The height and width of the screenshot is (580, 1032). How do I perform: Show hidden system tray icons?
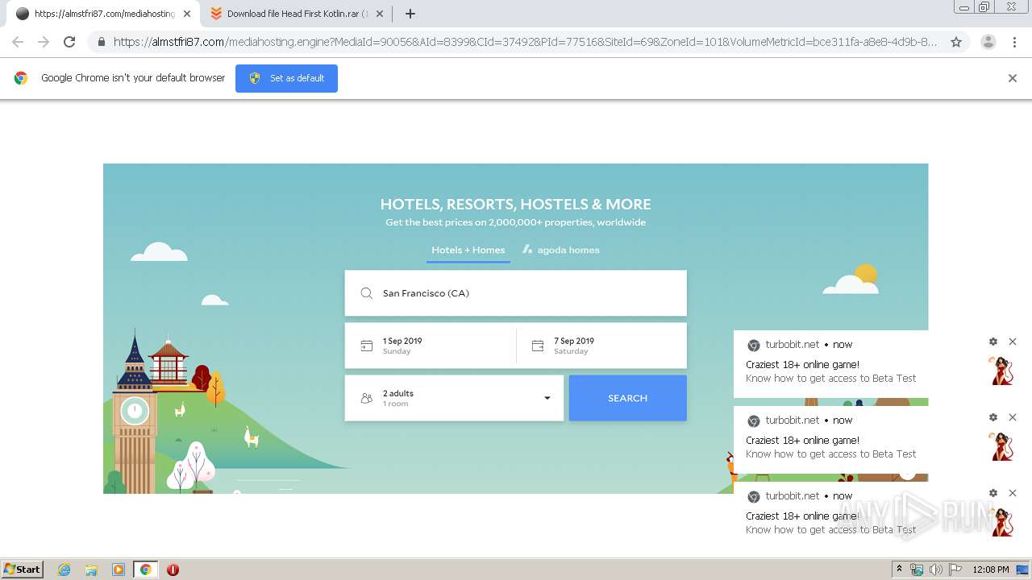click(x=899, y=570)
